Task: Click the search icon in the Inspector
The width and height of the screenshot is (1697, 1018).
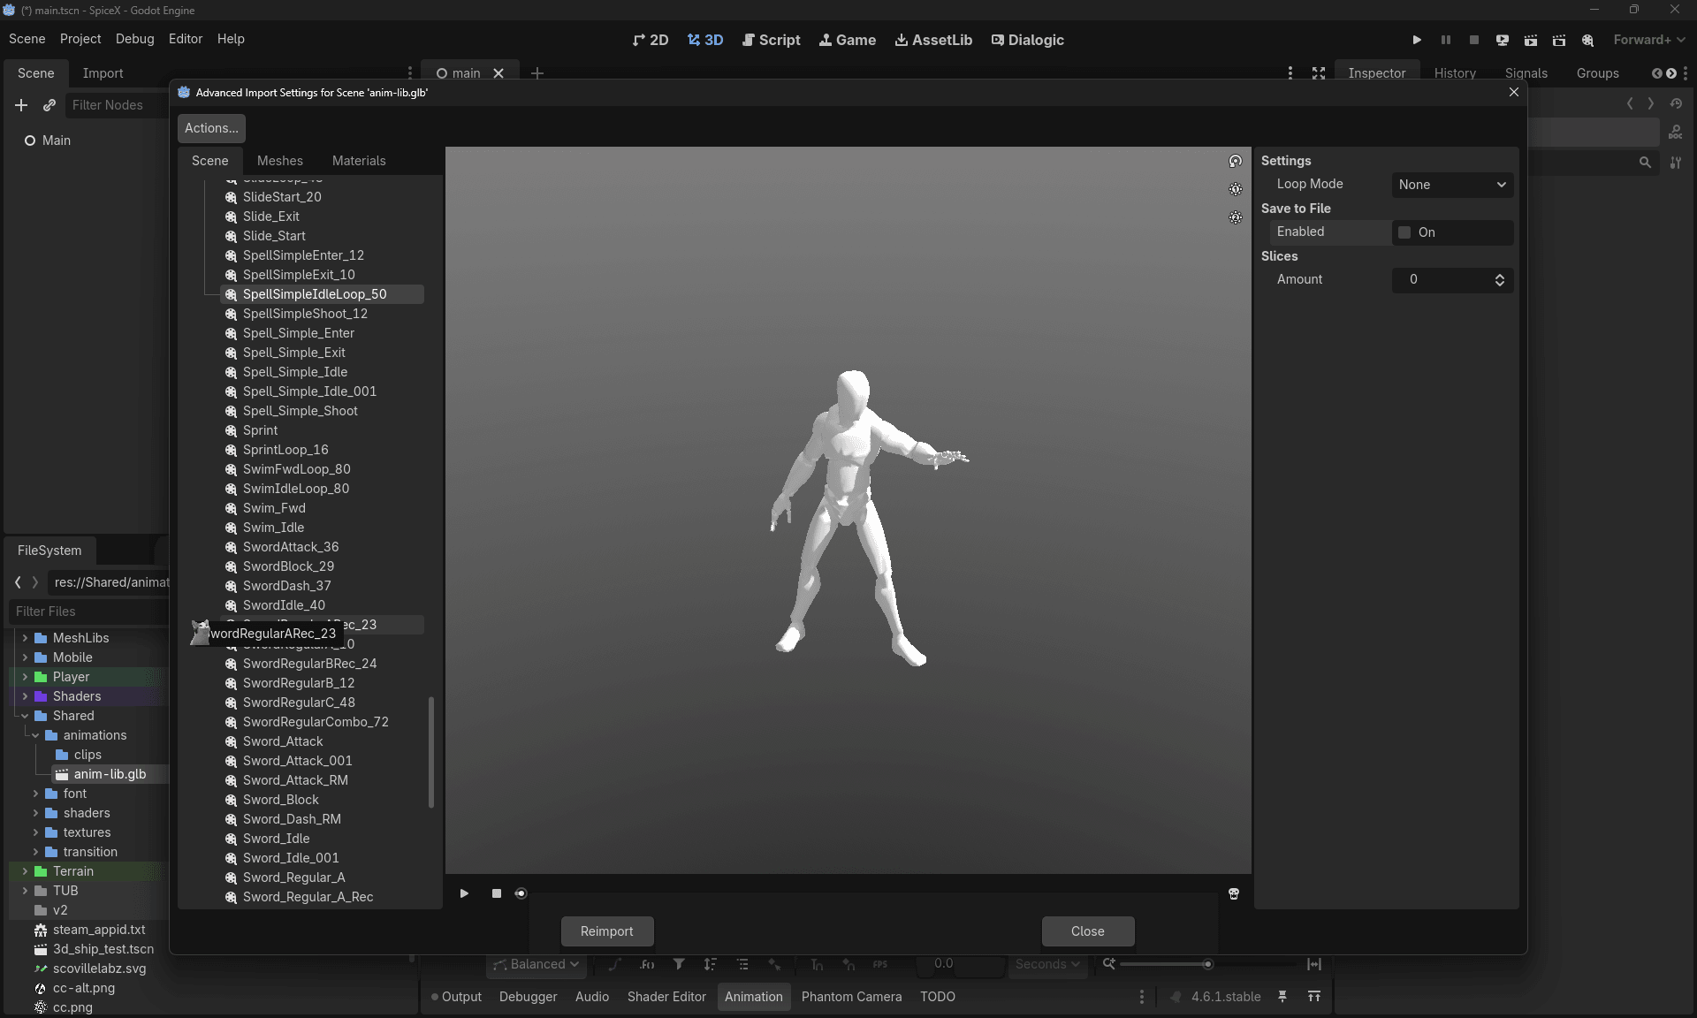Action: pos(1645,163)
